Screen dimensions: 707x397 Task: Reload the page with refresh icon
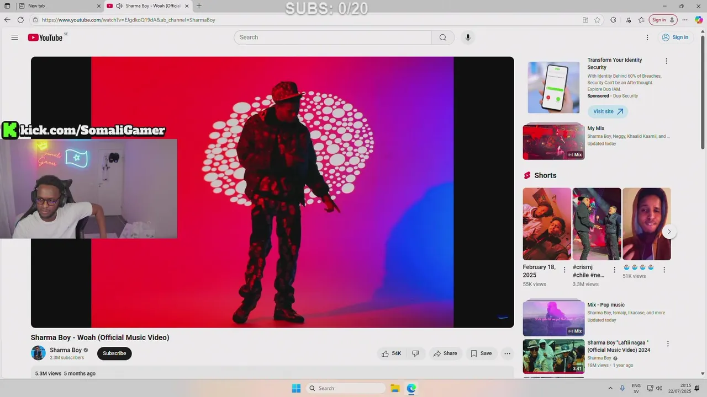coord(20,20)
